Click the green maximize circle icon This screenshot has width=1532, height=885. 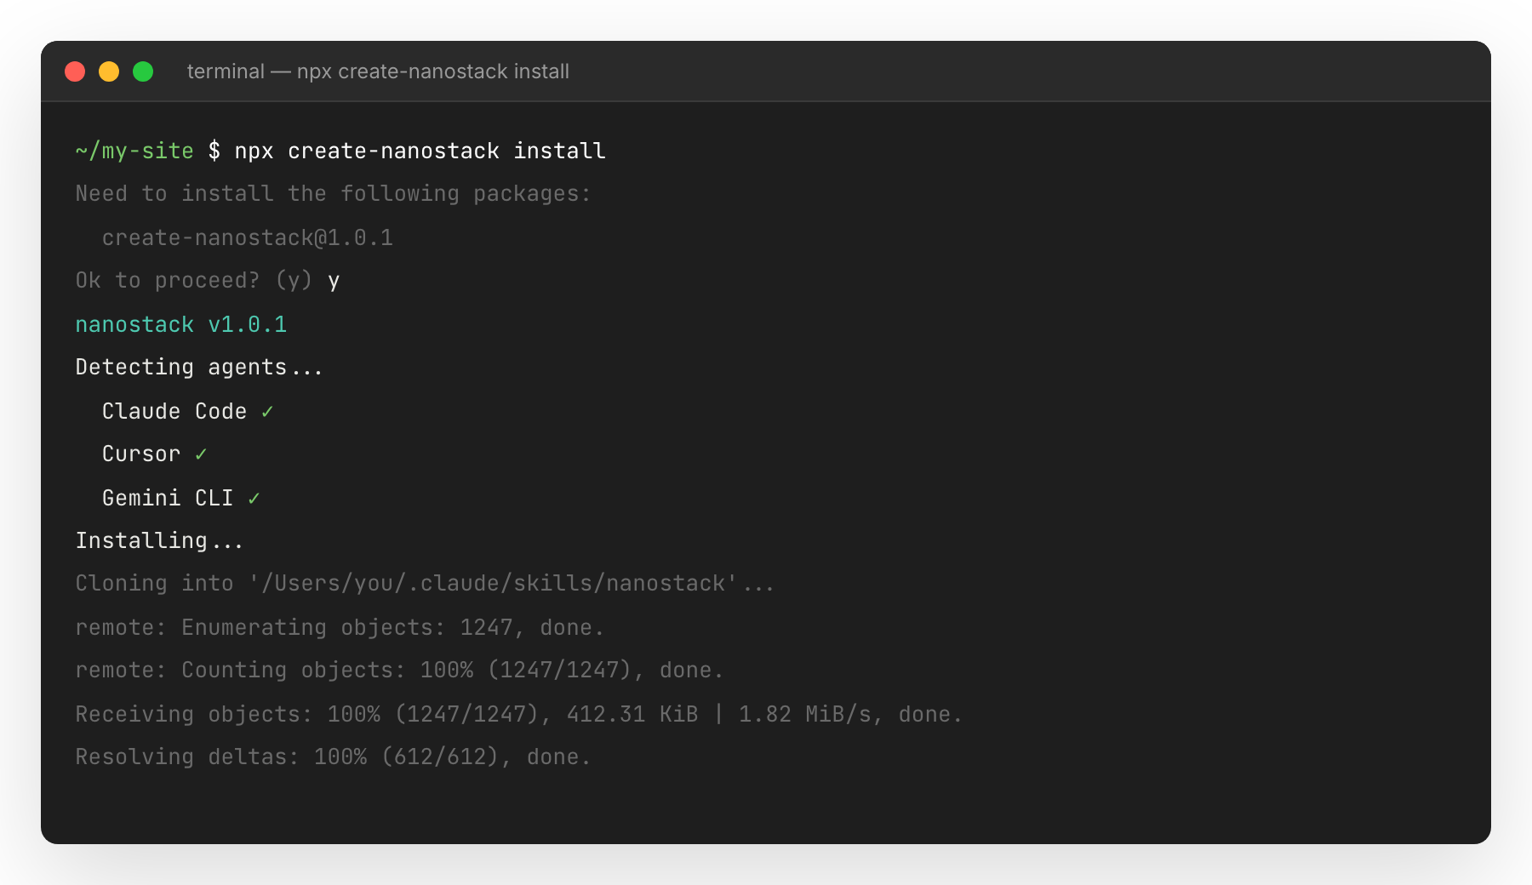144,71
